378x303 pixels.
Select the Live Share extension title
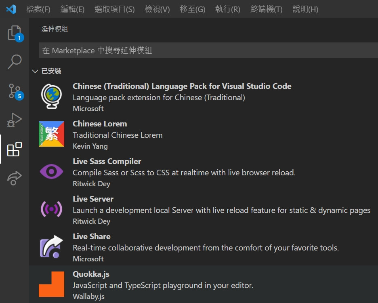pyautogui.click(x=92, y=236)
